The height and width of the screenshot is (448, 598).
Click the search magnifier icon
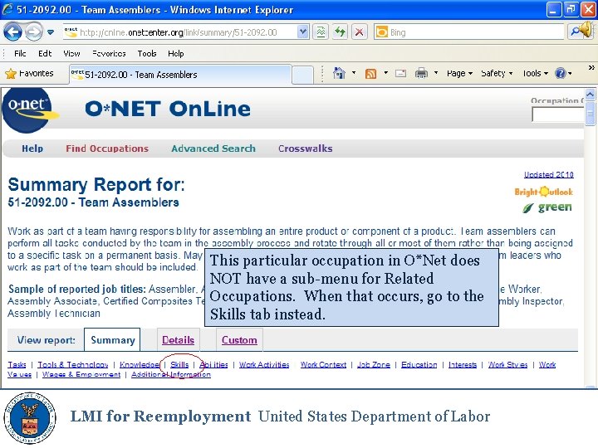tap(574, 32)
